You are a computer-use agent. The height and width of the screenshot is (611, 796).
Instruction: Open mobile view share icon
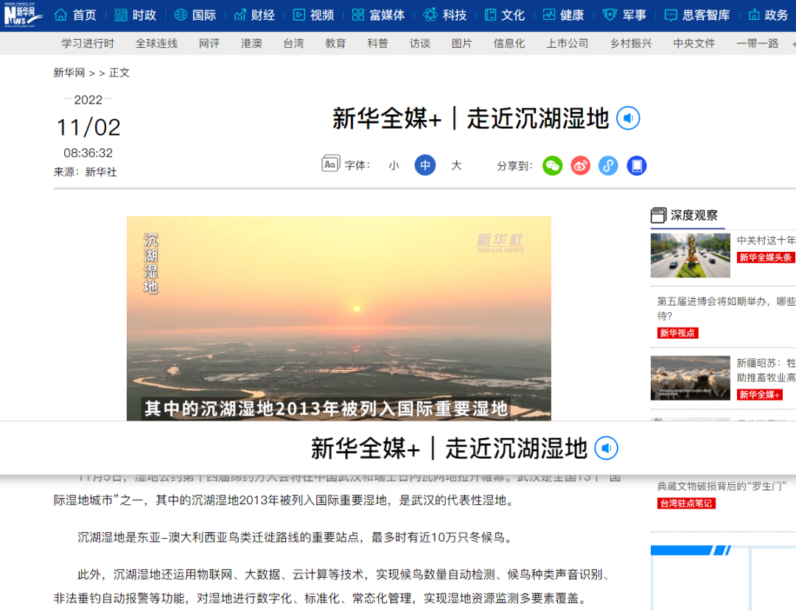point(637,166)
